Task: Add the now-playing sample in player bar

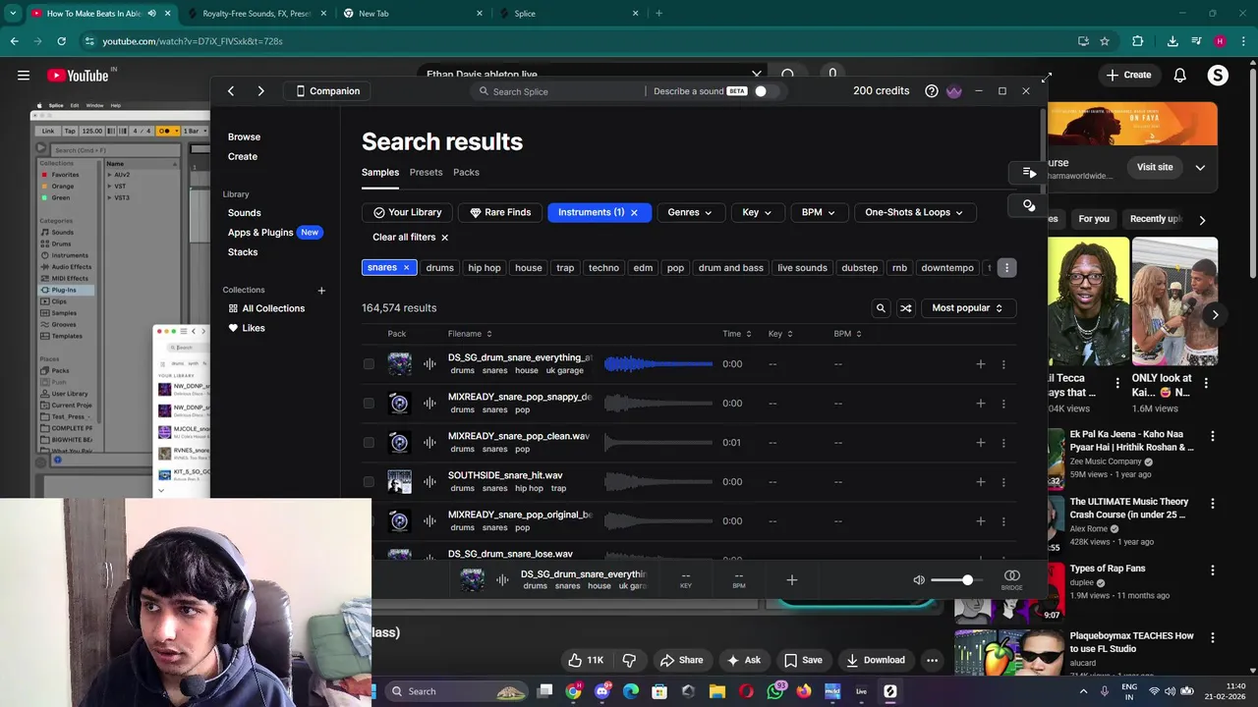Action: 792,580
